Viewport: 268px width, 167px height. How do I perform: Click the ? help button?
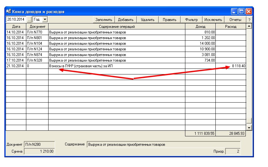pos(249,20)
